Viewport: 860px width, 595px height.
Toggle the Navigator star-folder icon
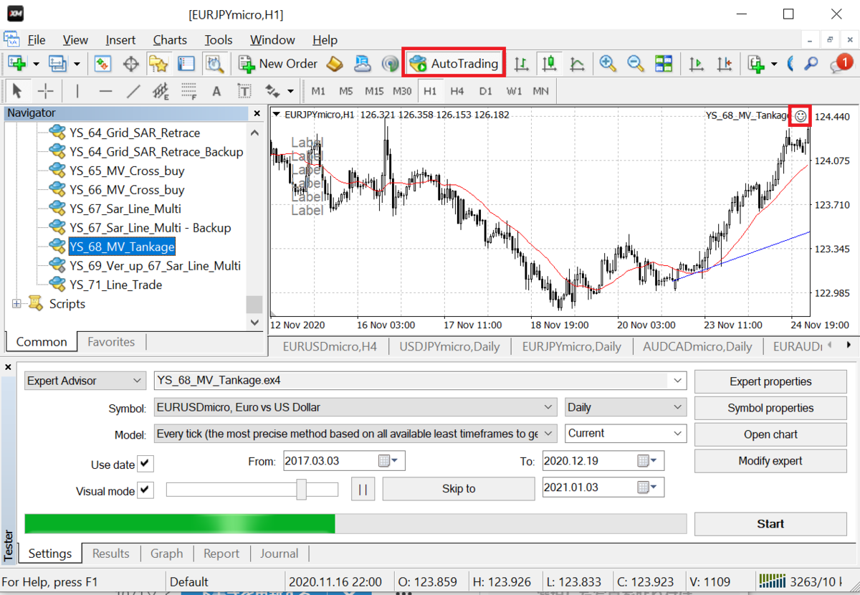[158, 64]
